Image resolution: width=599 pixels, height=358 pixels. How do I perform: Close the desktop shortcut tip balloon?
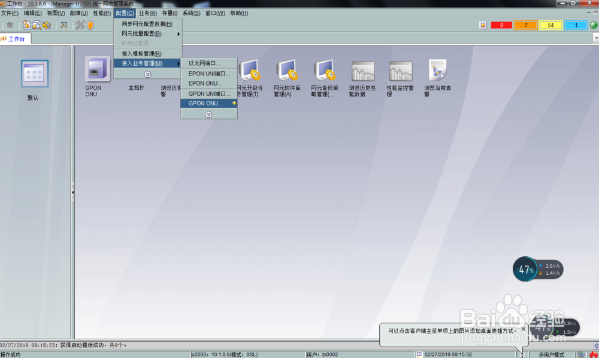pos(524,329)
